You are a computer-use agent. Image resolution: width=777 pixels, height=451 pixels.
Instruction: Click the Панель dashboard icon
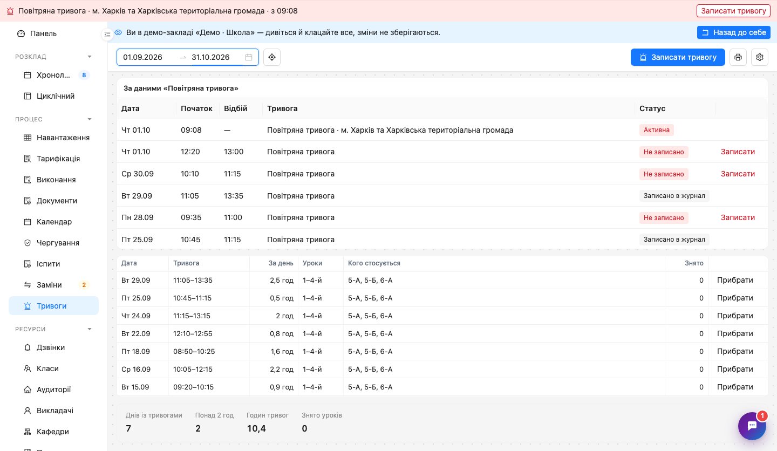[21, 33]
